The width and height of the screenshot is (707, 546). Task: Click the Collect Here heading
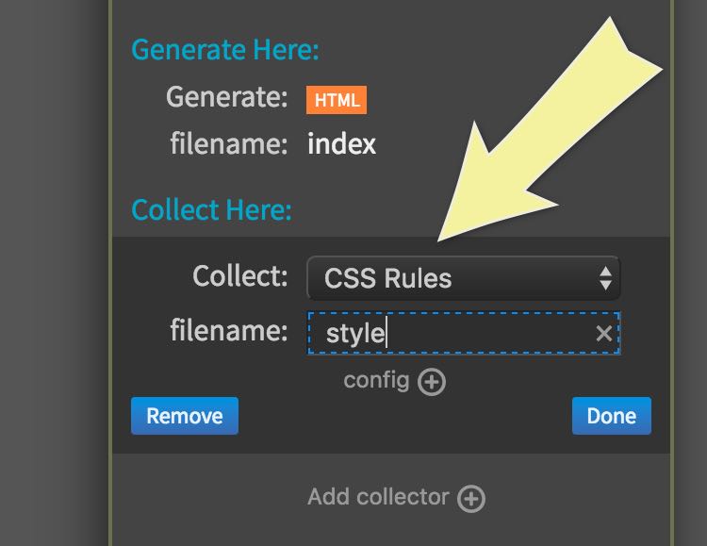[211, 209]
